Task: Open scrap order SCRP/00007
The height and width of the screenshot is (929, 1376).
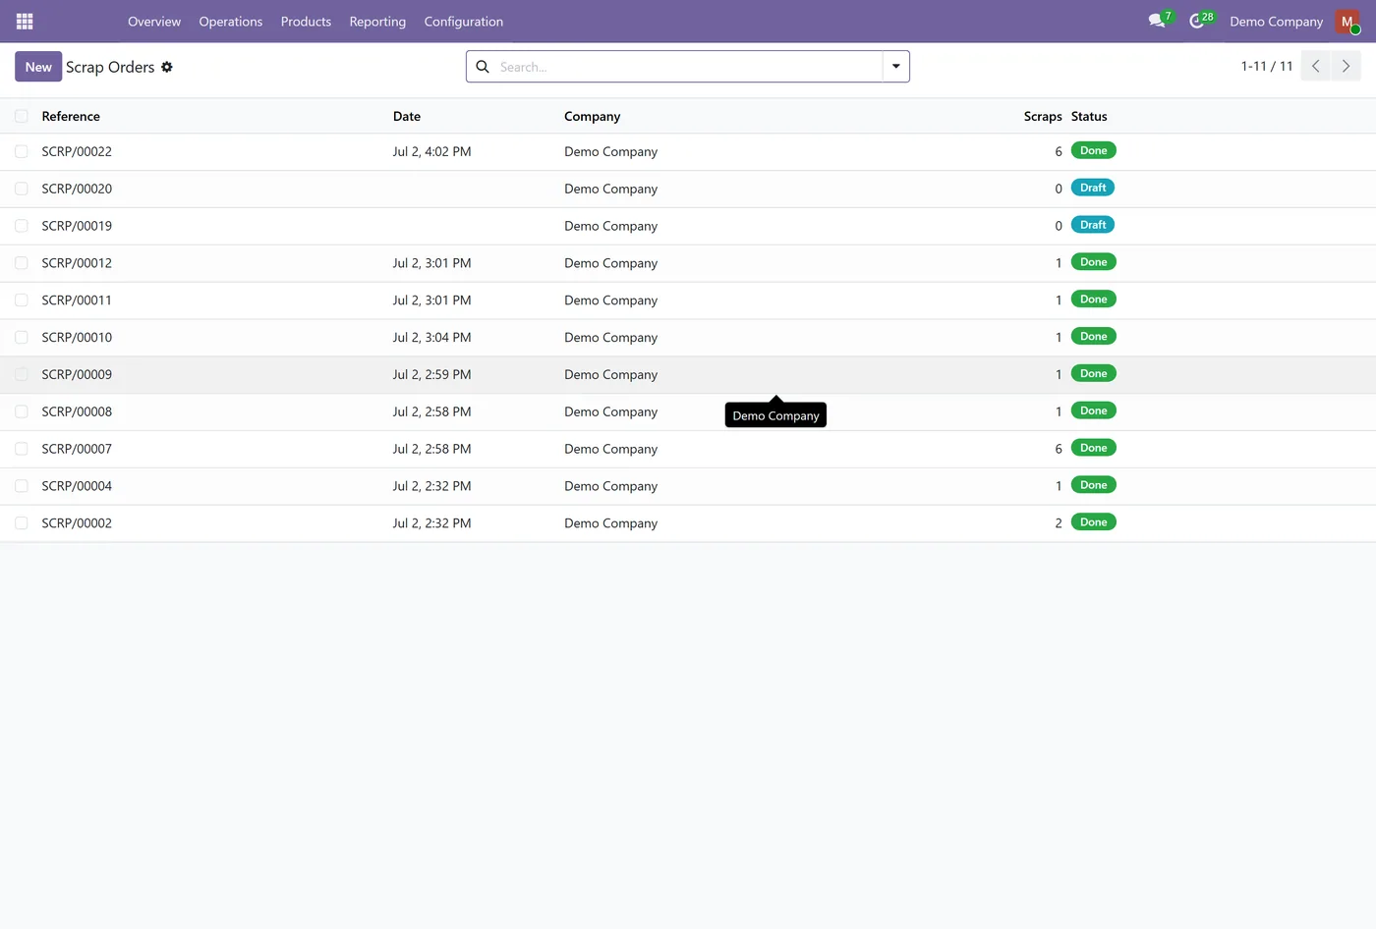Action: [77, 449]
